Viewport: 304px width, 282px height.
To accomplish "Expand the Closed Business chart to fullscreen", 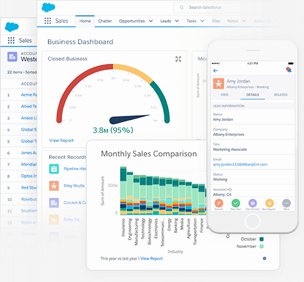I will tap(178, 59).
